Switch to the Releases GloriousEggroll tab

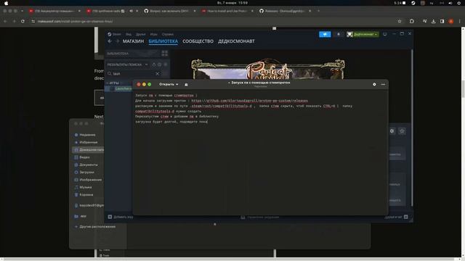[x=285, y=11]
